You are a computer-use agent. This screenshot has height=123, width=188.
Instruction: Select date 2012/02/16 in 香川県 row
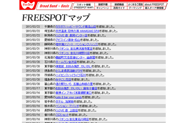[33, 115]
